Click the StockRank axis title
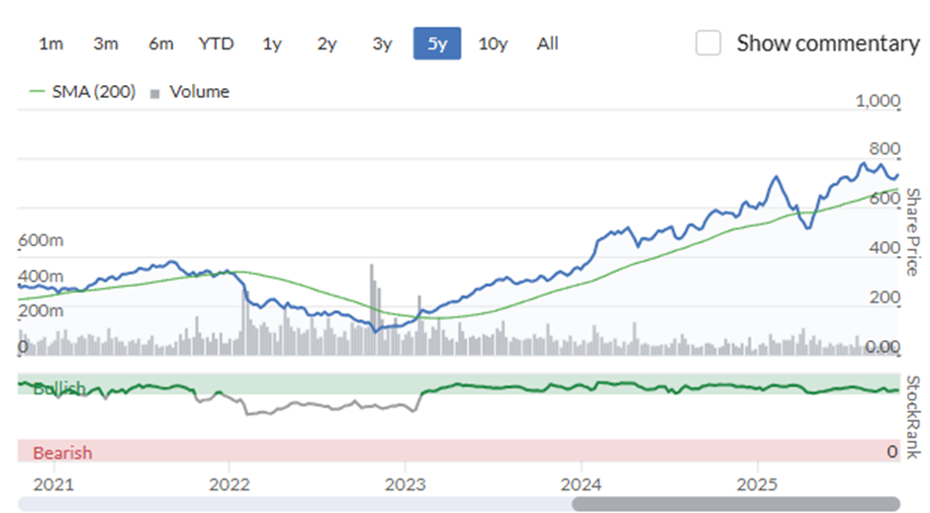This screenshot has height=513, width=930. 913,417
